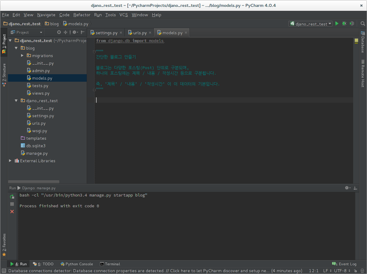Hide the Project panel with hide icon
The image size is (367, 274).
coord(83,32)
